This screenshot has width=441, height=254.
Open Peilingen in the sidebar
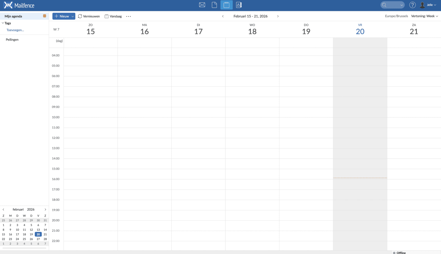12,39
